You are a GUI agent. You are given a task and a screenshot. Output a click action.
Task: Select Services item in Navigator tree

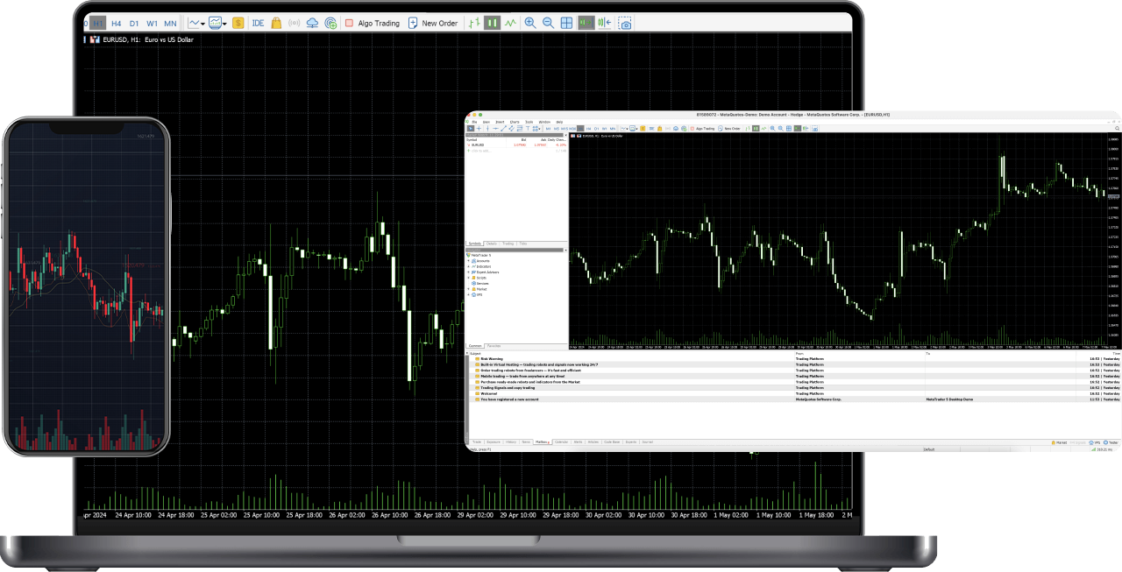tap(482, 284)
